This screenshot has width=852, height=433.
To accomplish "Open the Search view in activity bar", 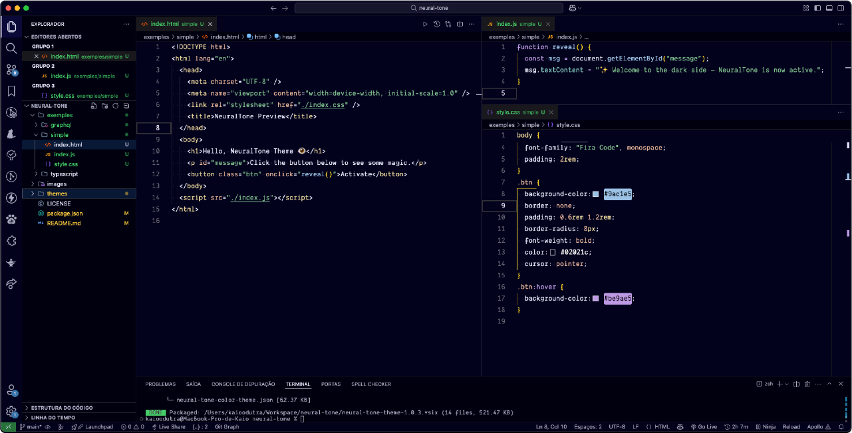I will point(11,49).
